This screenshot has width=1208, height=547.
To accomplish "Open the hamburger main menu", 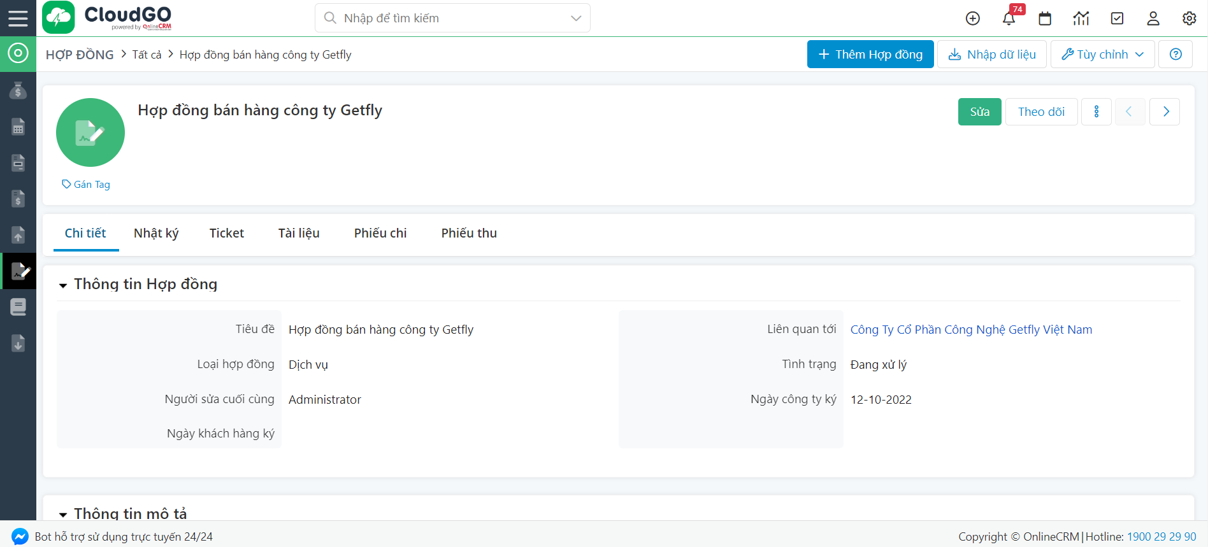I will [x=18, y=18].
